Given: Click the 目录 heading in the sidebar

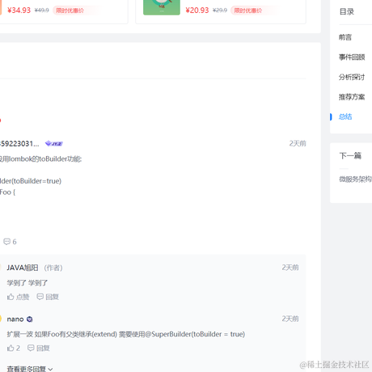Looking at the screenshot, I should click(x=347, y=12).
